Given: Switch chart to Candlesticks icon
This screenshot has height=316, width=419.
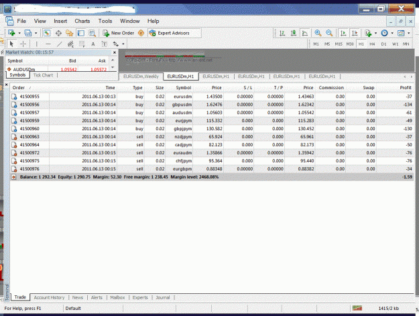Looking at the screenshot, I should (x=294, y=33).
